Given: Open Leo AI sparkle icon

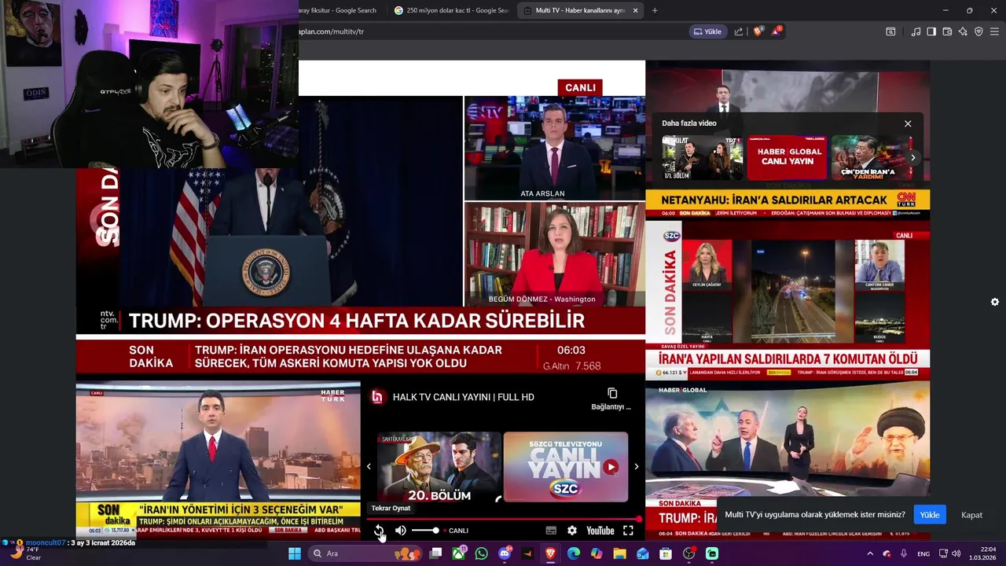Looking at the screenshot, I should 963,31.
